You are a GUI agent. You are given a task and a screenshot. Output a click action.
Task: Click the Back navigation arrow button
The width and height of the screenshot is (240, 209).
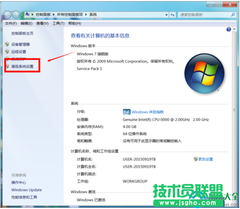7,15
